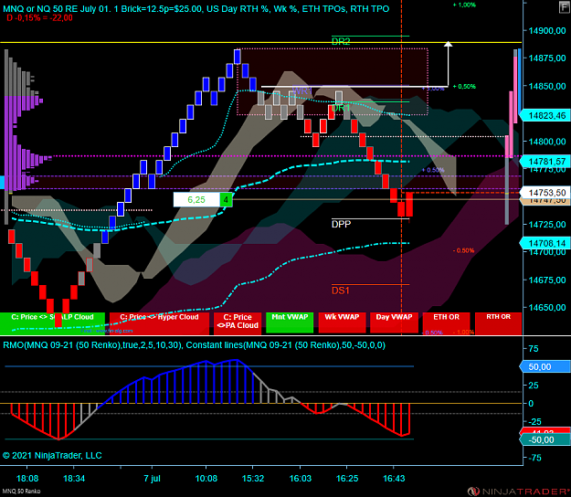Click the 14875,00 price axis label

click(x=547, y=58)
